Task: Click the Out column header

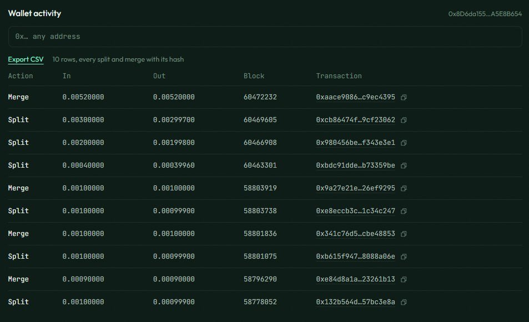Action: pos(159,76)
